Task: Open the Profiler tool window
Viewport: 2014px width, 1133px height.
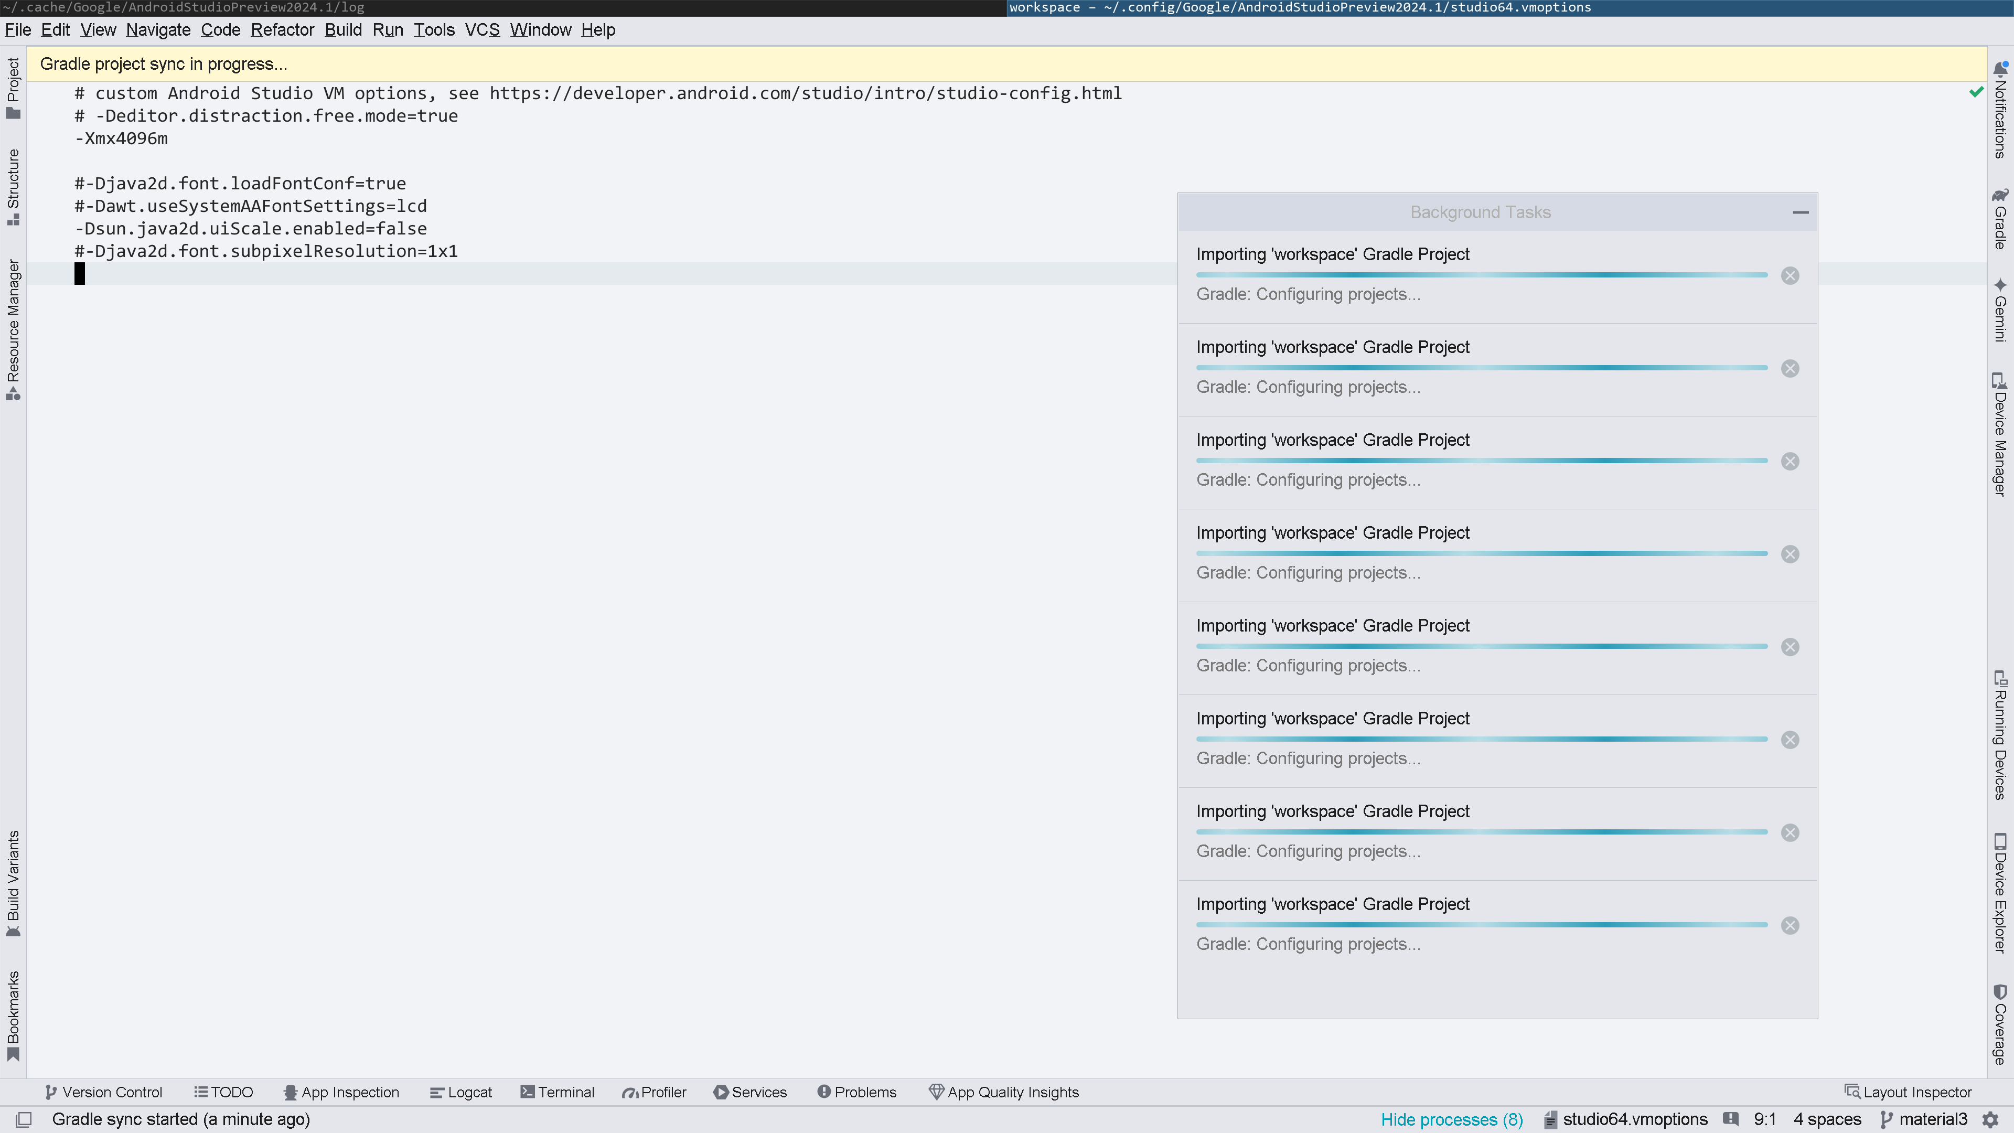Action: pyautogui.click(x=654, y=1092)
